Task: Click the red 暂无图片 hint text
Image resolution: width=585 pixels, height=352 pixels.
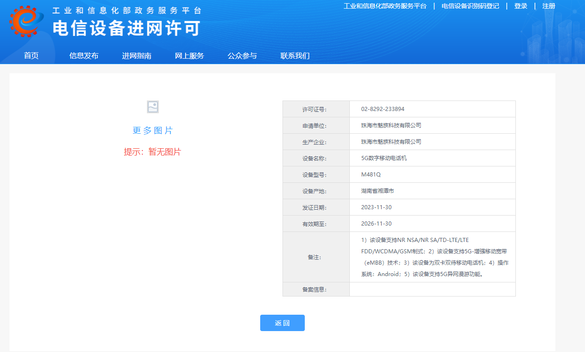Action: (x=152, y=152)
